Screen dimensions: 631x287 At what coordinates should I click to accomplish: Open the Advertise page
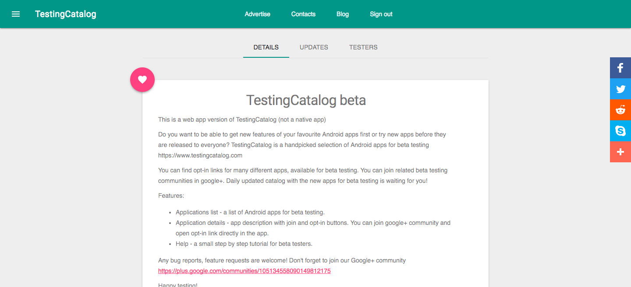[x=258, y=14]
